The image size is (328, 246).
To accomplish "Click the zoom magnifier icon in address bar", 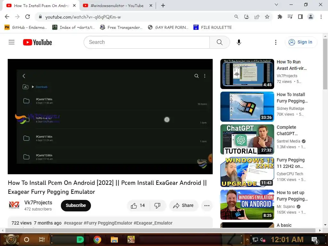I will click(x=236, y=17).
